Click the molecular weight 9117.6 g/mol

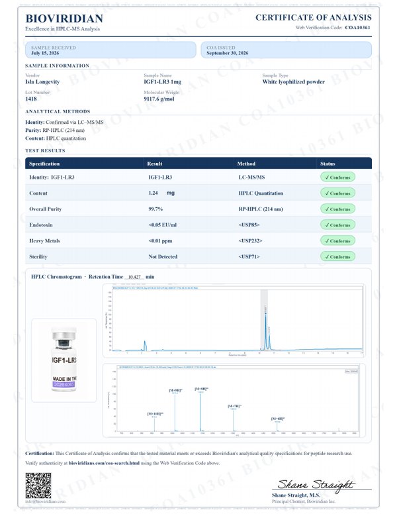[x=159, y=99]
